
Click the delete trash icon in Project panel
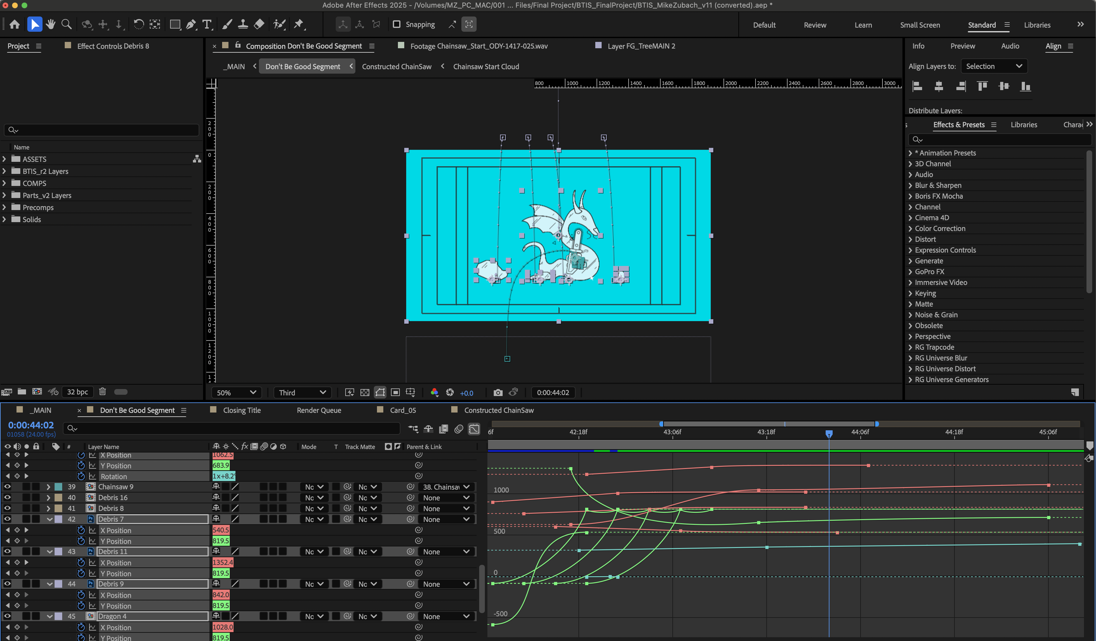pyautogui.click(x=102, y=392)
